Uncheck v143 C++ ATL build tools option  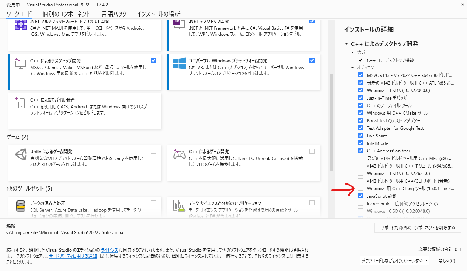360,83
